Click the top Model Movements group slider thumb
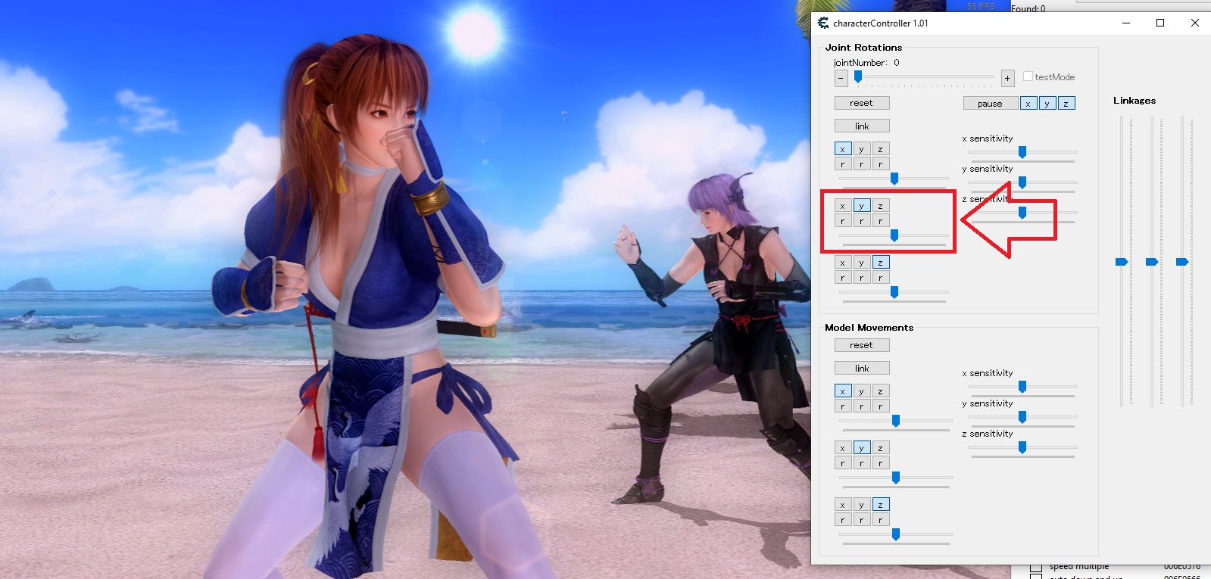 tap(896, 421)
